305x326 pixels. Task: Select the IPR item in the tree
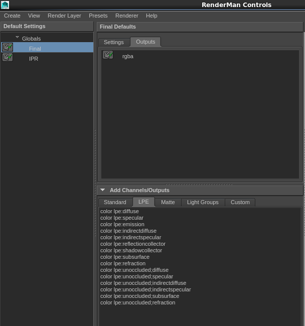(x=34, y=59)
